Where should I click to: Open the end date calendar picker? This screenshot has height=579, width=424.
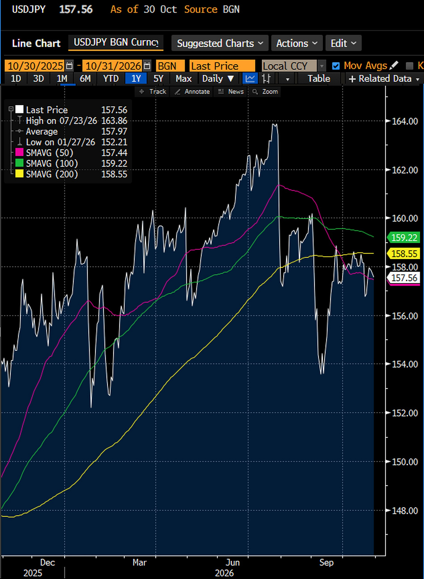147,66
